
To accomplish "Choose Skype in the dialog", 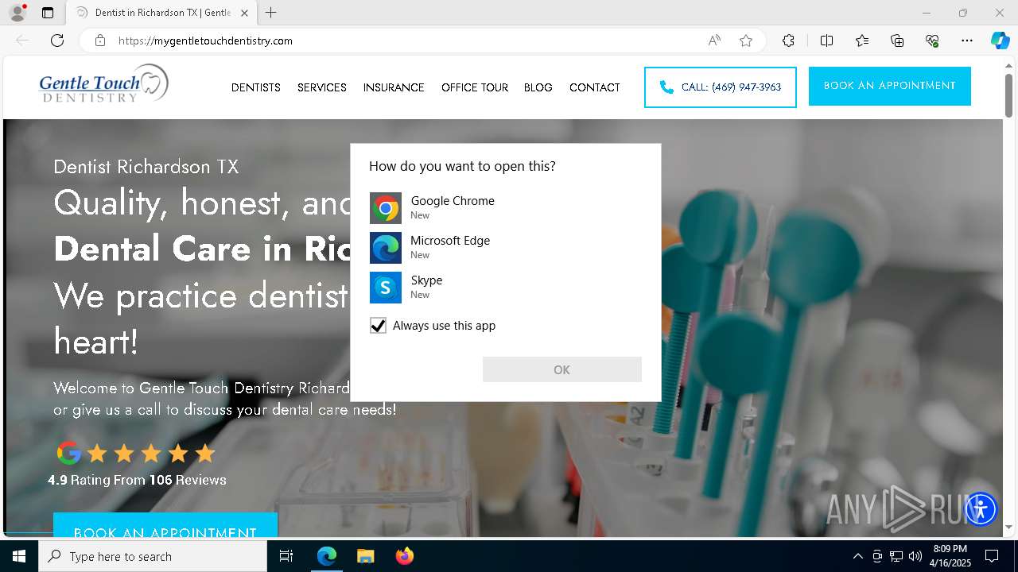I will [x=506, y=287].
